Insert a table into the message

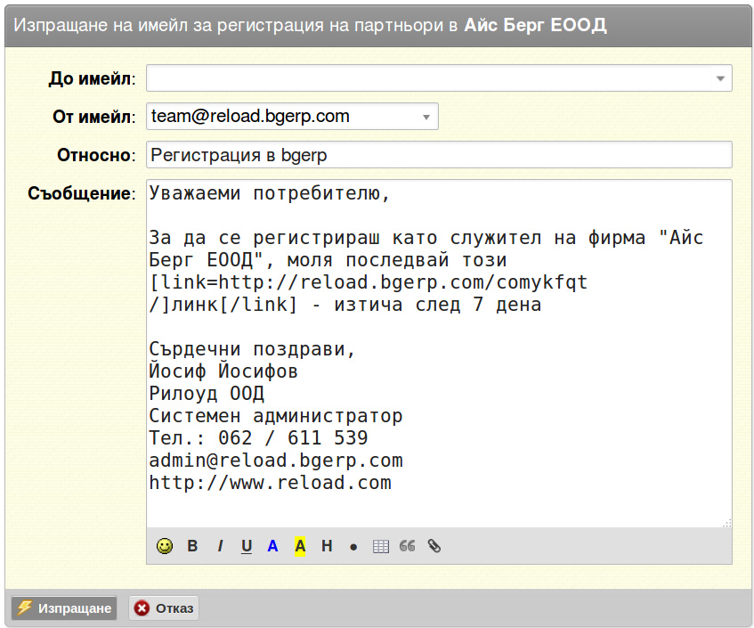pos(380,547)
